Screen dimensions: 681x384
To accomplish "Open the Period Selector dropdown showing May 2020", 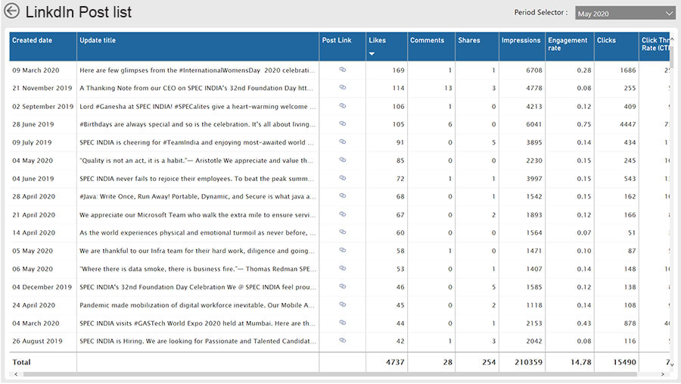I will click(625, 13).
